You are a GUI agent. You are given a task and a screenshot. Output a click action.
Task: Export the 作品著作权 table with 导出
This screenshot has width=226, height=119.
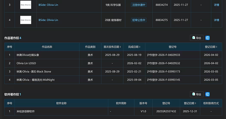click(x=197, y=38)
